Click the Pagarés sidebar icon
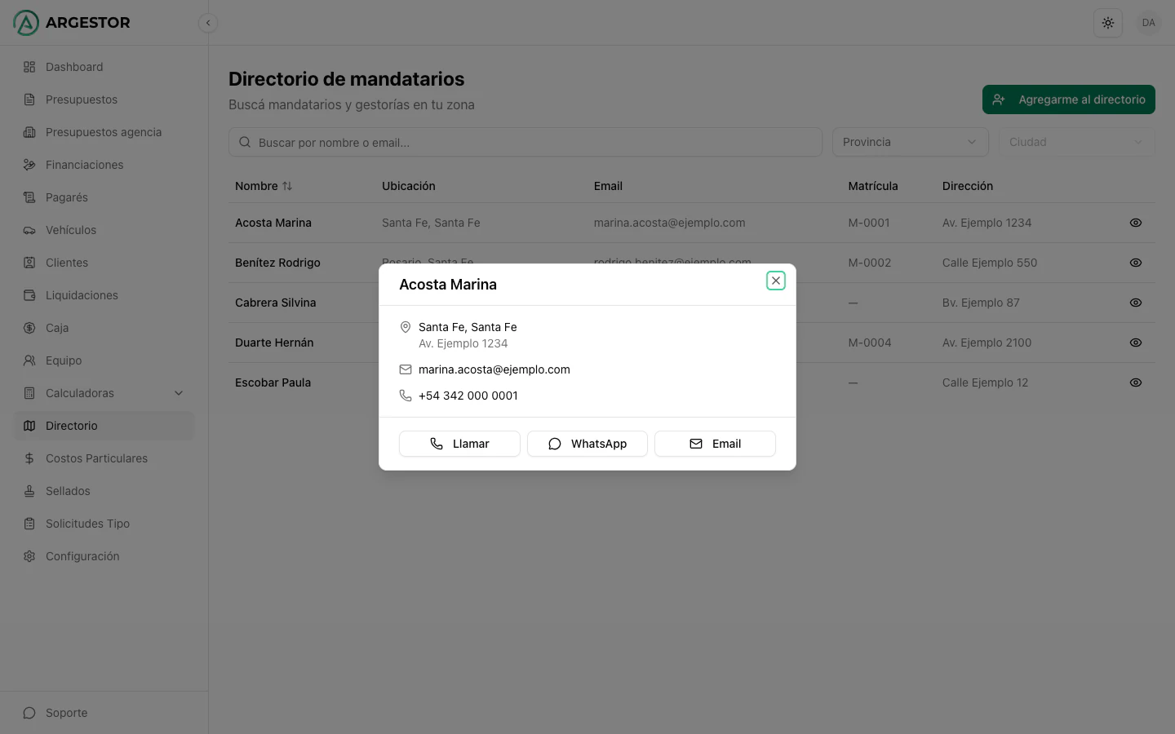Screen dimensions: 1175x734 [x=29, y=197]
